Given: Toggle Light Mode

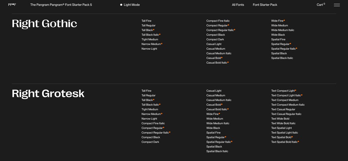Looking at the screenshot, I should pos(130,5).
